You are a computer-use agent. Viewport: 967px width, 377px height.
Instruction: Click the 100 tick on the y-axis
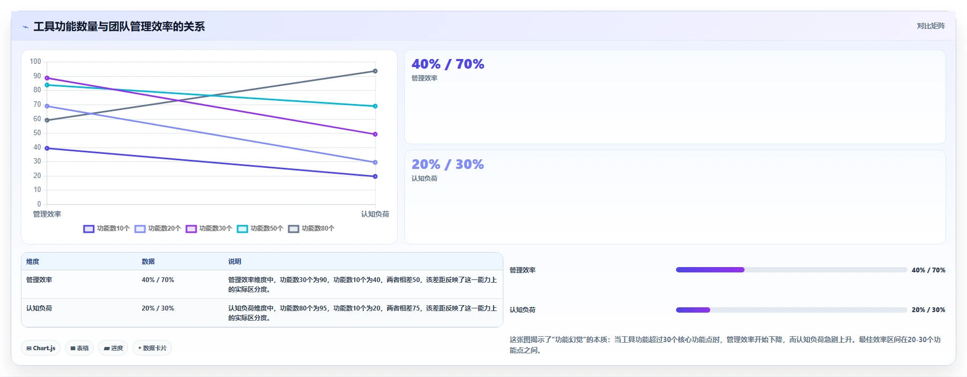pyautogui.click(x=35, y=62)
